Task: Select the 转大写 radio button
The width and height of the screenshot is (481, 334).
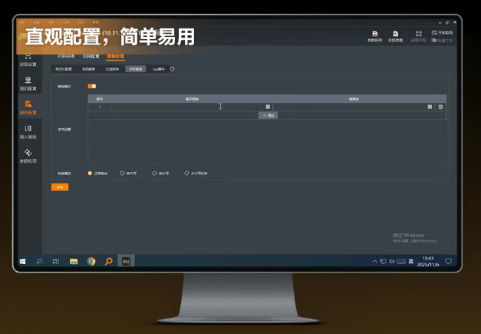Action: pyautogui.click(x=122, y=173)
